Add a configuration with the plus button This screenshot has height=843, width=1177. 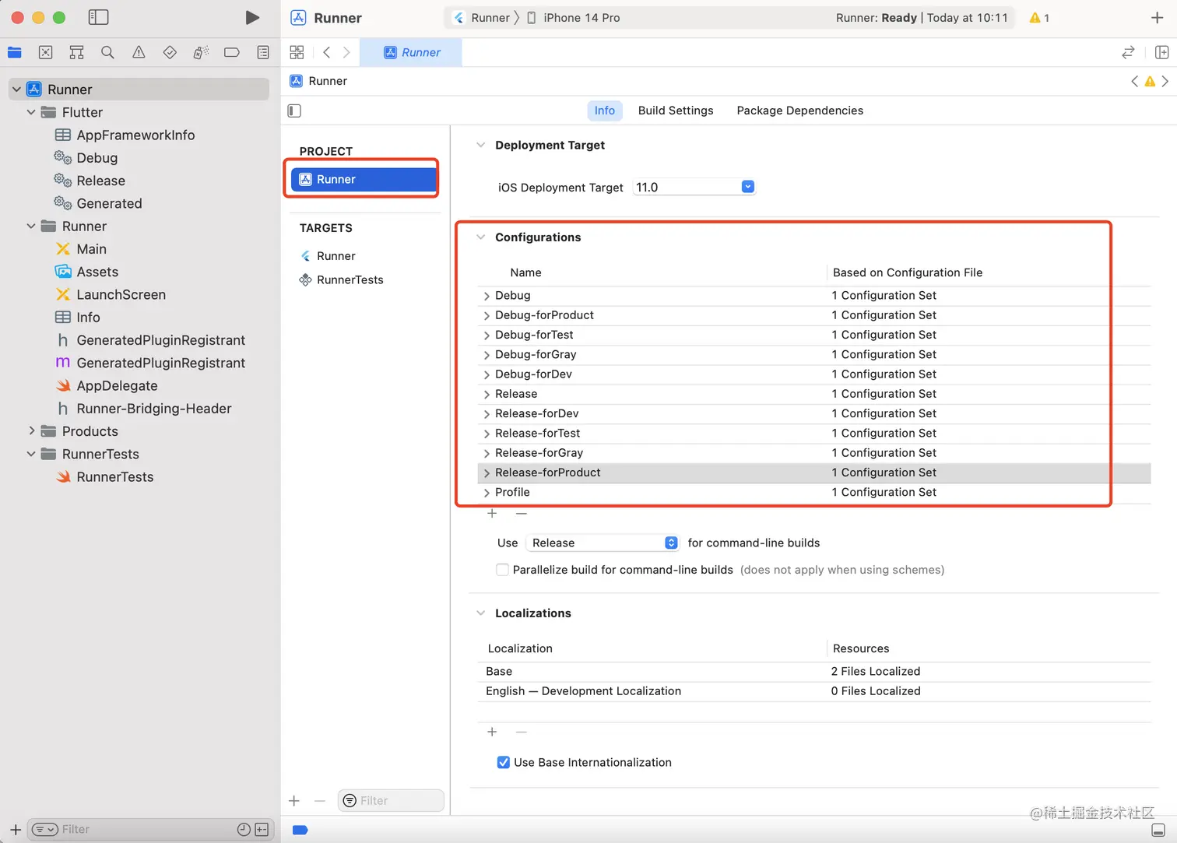(492, 513)
